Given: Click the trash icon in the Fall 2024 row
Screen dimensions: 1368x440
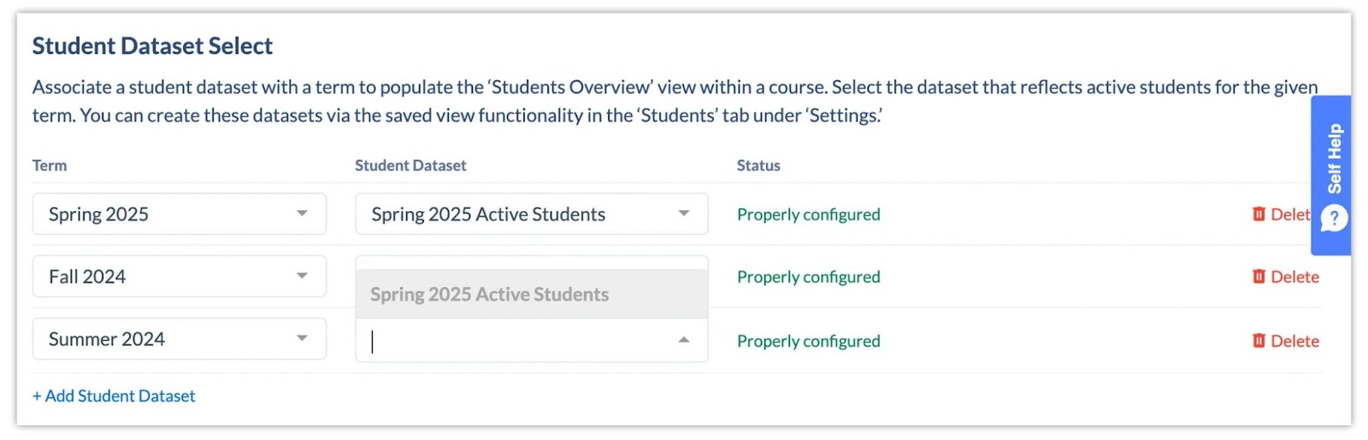Looking at the screenshot, I should [1259, 277].
